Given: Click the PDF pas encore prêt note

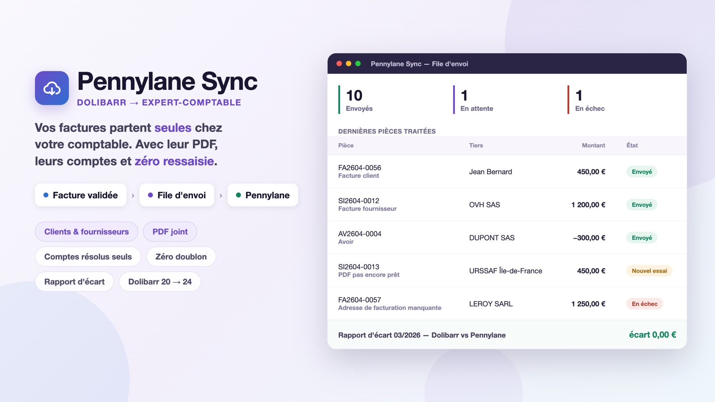Looking at the screenshot, I should coord(369,275).
